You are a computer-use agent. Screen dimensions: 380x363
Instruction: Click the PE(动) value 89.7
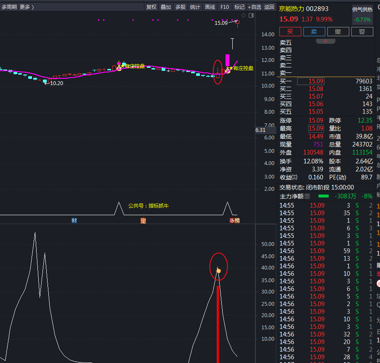pos(367,177)
